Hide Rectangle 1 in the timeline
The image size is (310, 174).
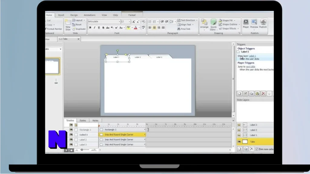click(71, 130)
